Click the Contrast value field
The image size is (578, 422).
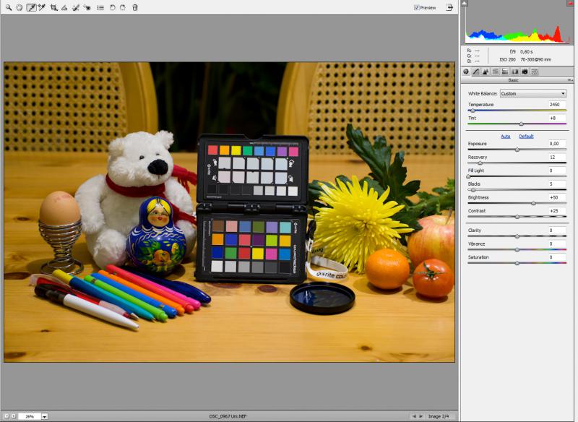pos(556,211)
